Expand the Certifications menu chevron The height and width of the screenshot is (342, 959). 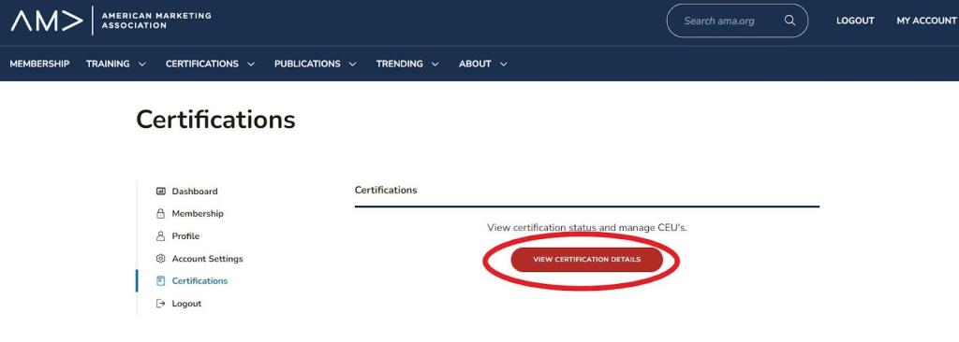[x=251, y=64]
